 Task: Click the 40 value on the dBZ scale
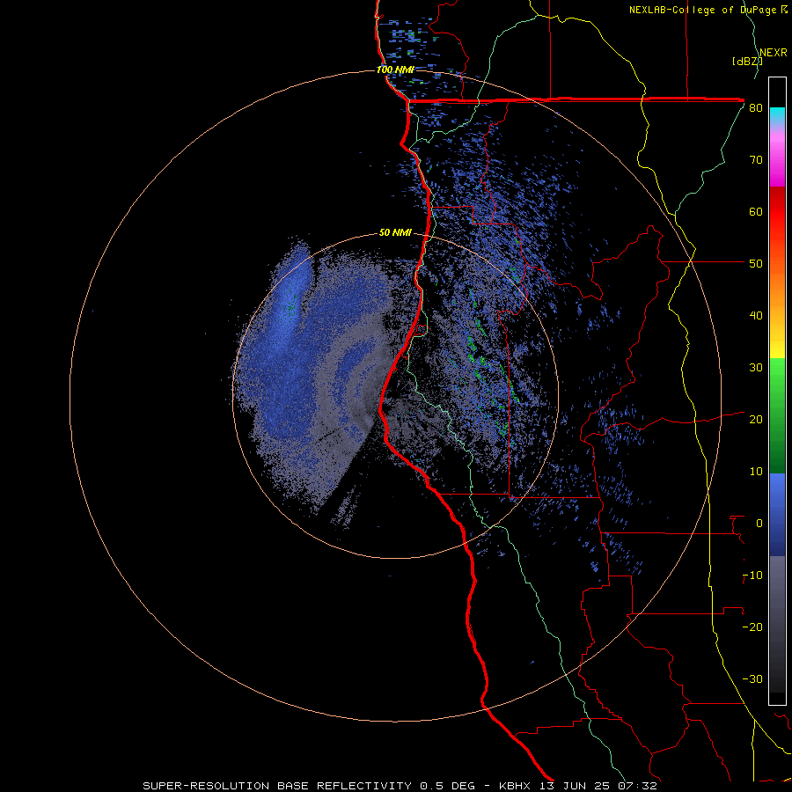[756, 316]
